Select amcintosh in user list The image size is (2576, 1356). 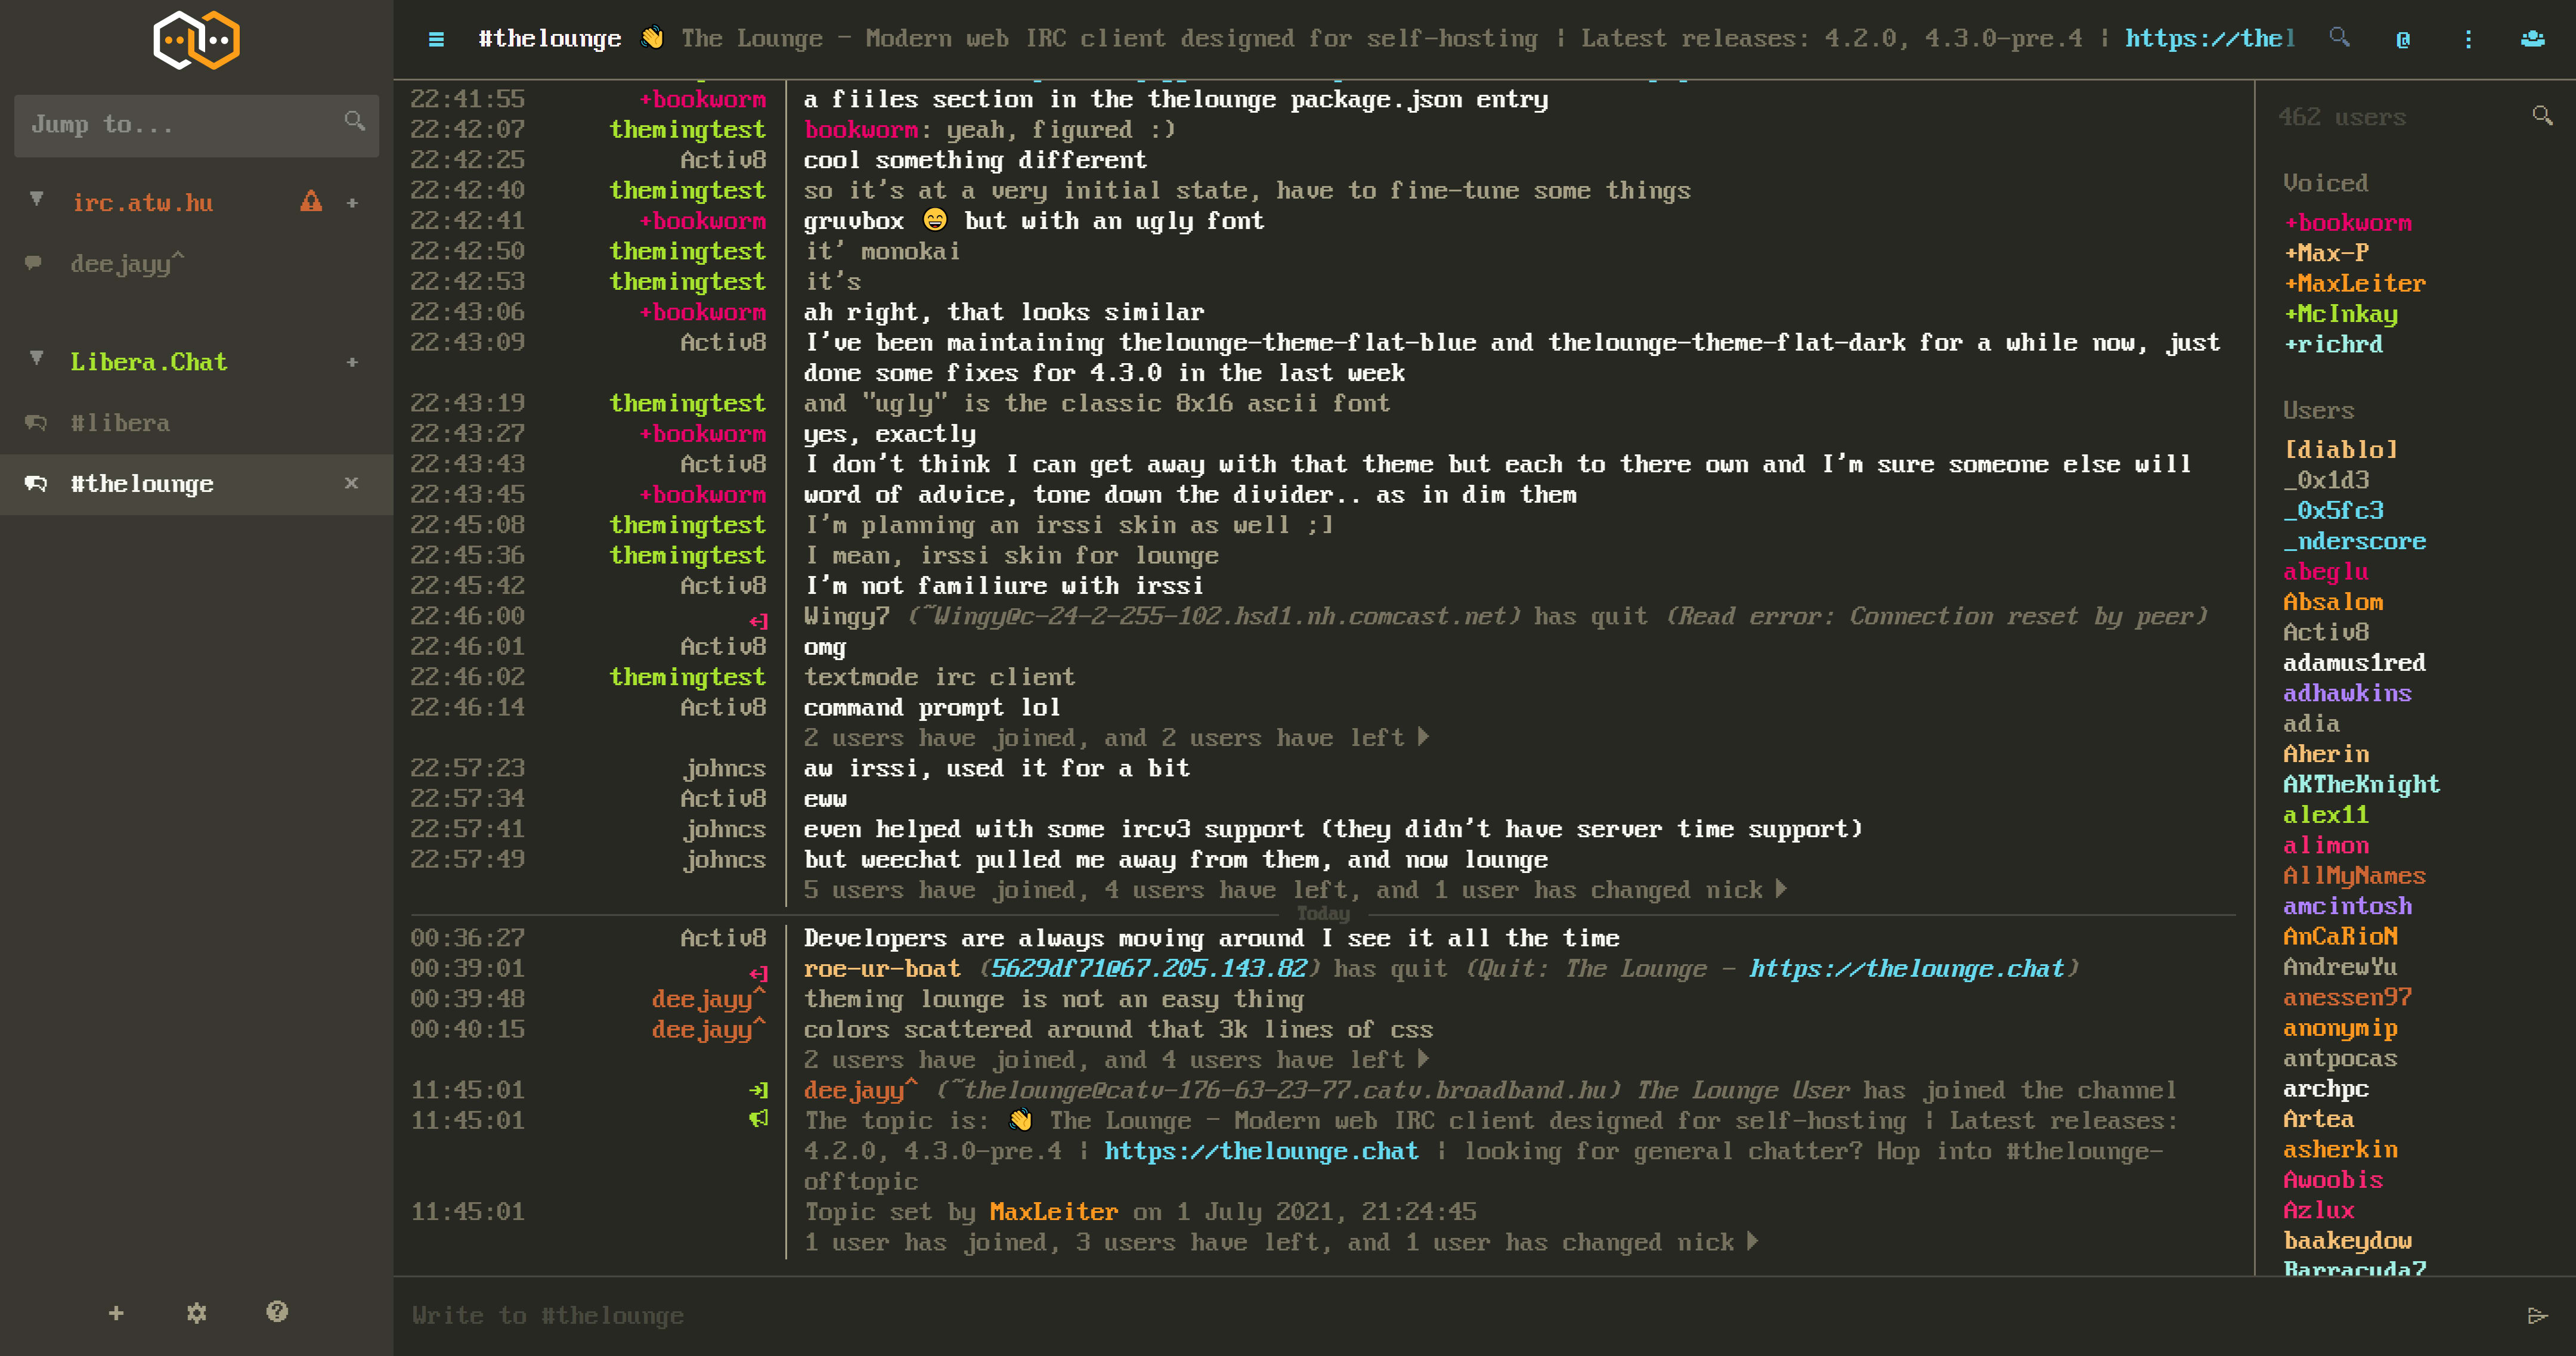(2347, 906)
